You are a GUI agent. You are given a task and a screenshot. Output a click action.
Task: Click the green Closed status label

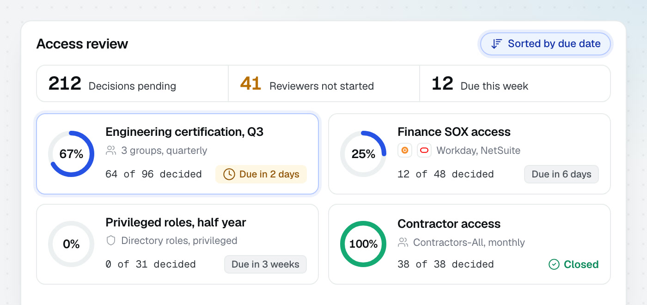574,264
